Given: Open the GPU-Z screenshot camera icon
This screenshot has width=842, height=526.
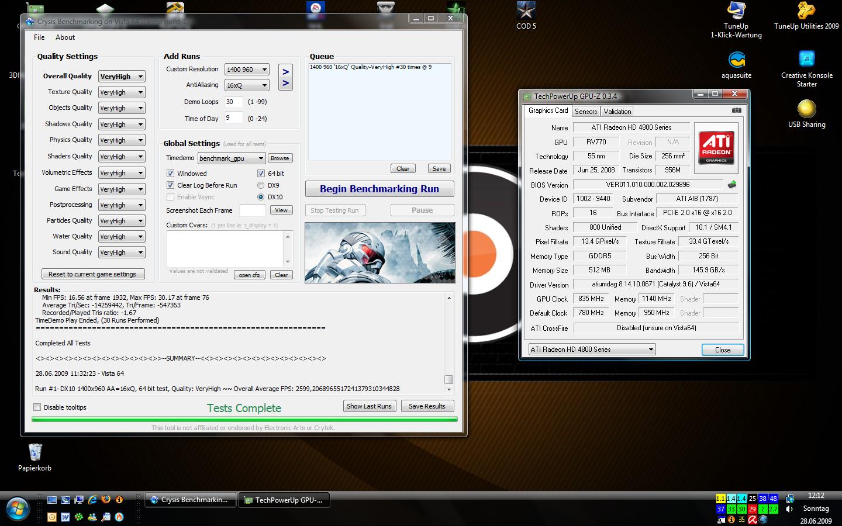Looking at the screenshot, I should tap(736, 110).
